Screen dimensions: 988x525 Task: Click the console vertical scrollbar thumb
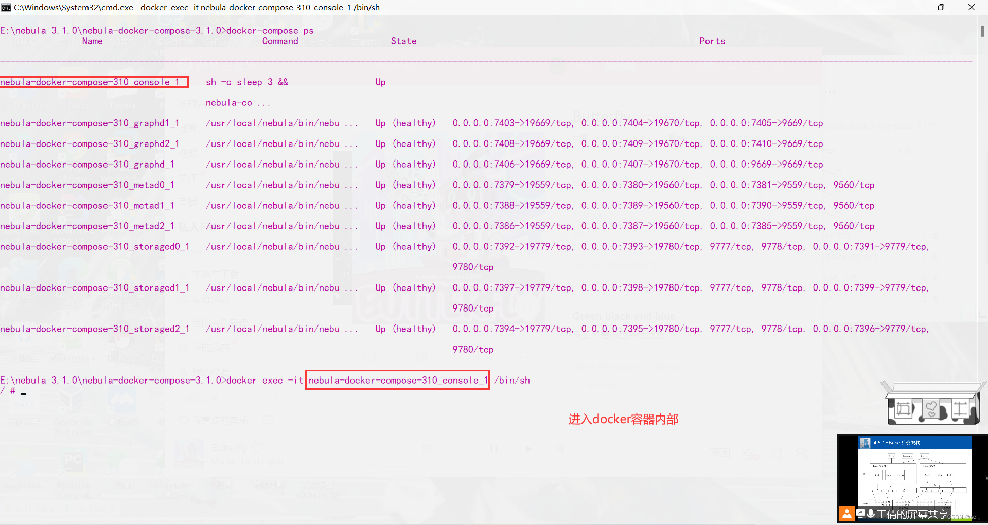pyautogui.click(x=982, y=30)
